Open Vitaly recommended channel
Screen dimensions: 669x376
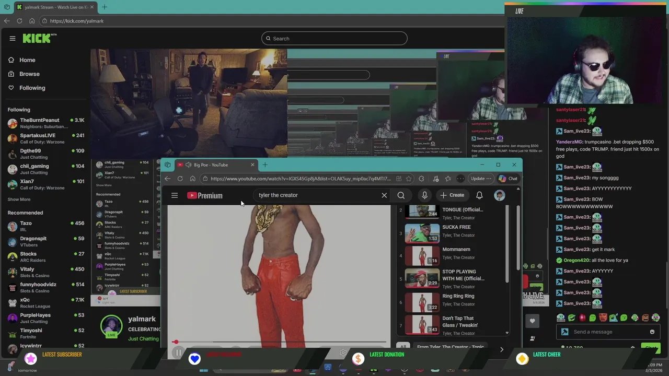46,273
